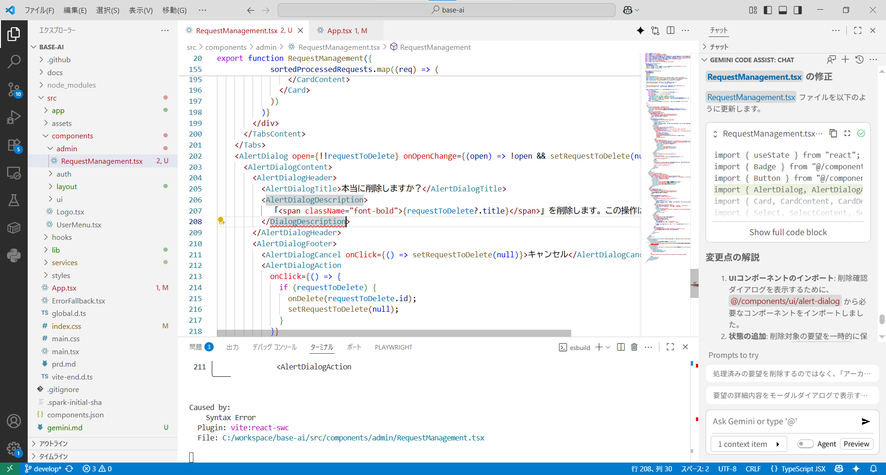Kill terminal with the trash icon
Screen dimensions: 886x475
tap(634, 347)
